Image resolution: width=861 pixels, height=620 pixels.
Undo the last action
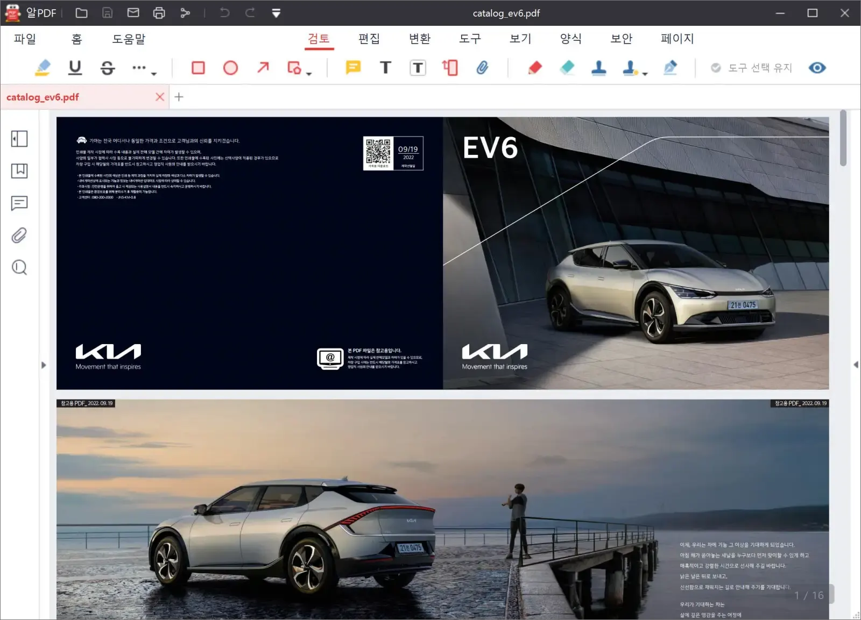tap(224, 13)
